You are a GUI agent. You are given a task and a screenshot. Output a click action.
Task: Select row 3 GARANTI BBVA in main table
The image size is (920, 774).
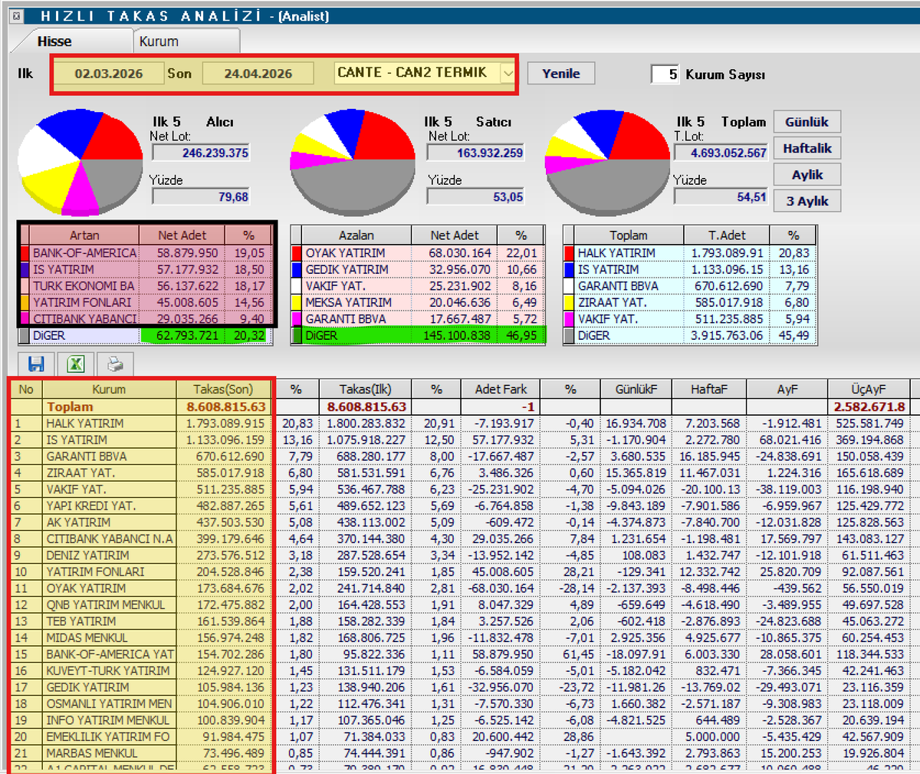pyautogui.click(x=458, y=456)
